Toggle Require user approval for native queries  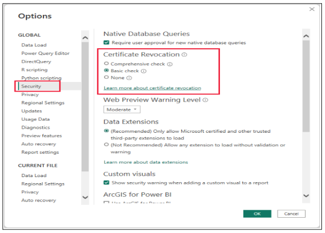pyautogui.click(x=107, y=43)
